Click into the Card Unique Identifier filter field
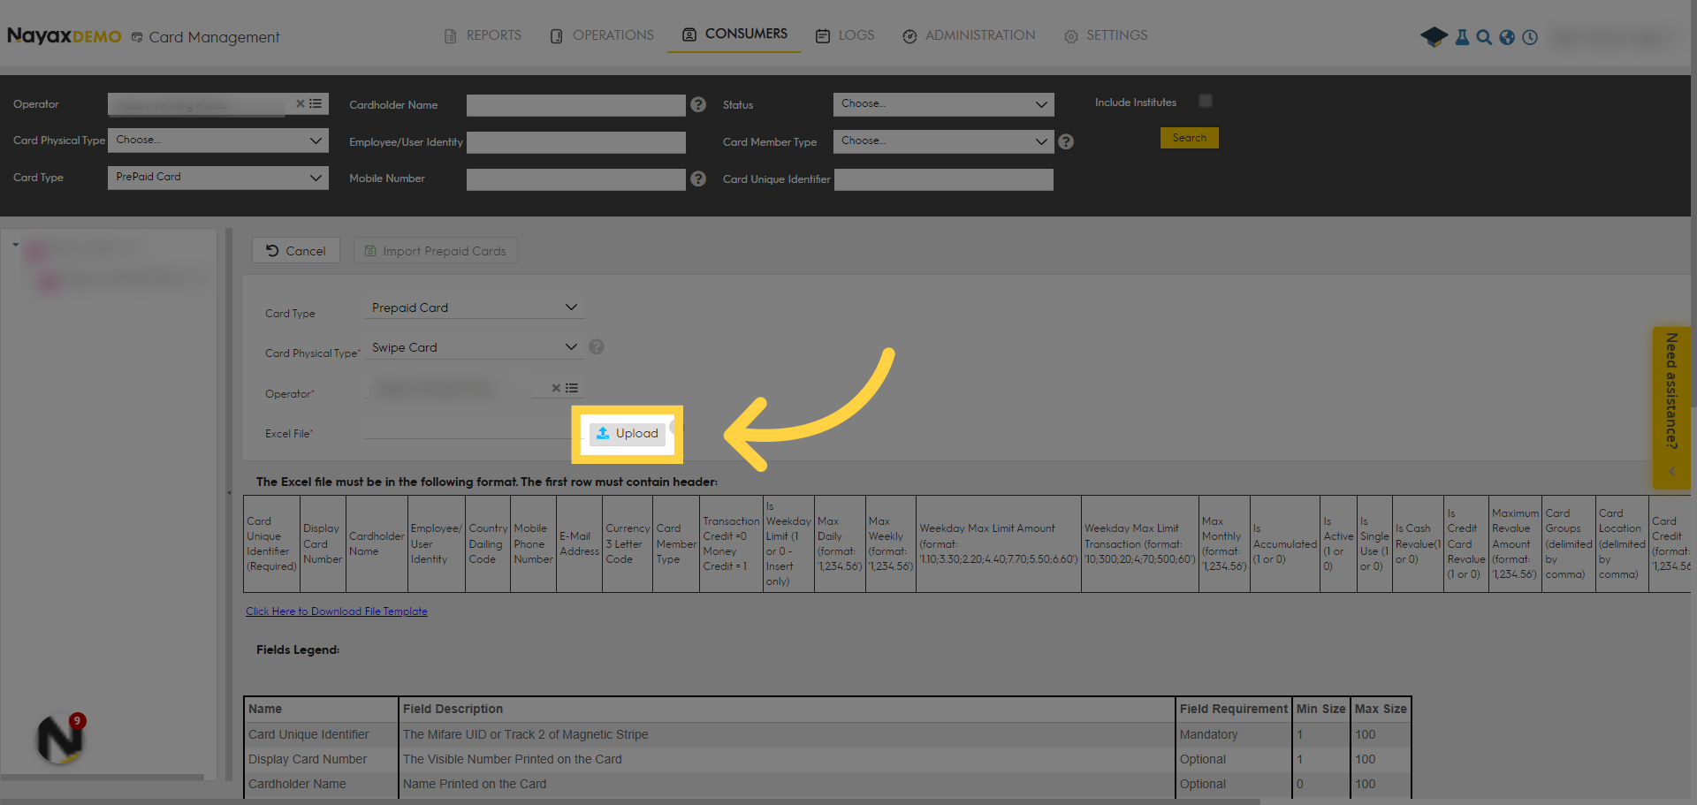This screenshot has height=805, width=1697. point(944,179)
